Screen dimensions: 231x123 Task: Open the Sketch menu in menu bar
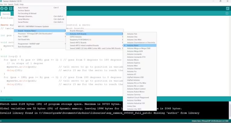(11, 5)
